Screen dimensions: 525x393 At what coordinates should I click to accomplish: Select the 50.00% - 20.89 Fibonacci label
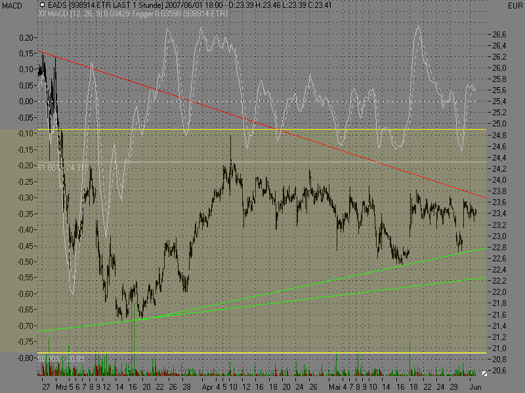pos(61,358)
